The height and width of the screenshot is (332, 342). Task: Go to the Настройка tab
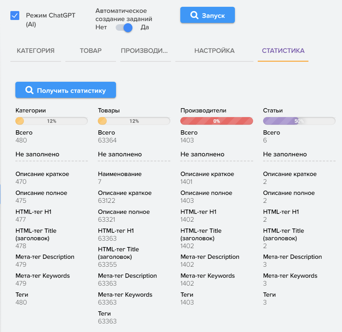(x=214, y=51)
